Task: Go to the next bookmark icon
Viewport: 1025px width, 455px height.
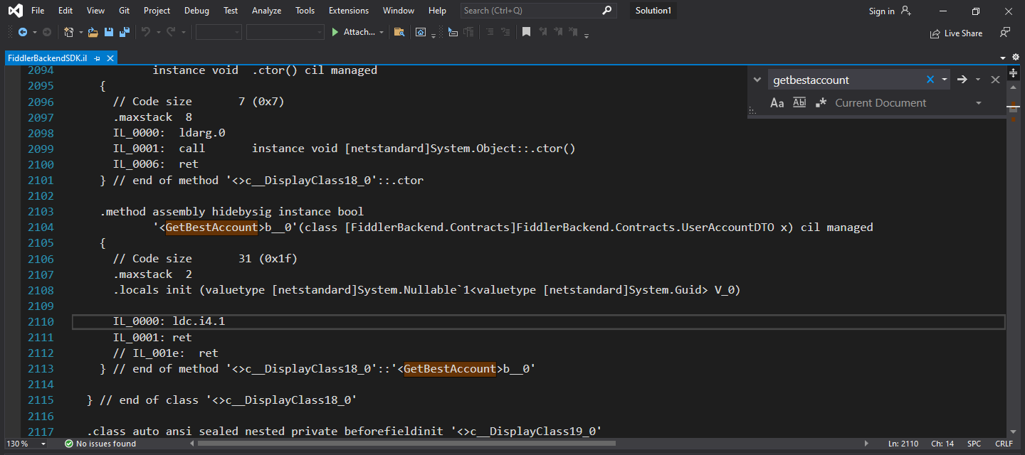Action: click(x=558, y=32)
